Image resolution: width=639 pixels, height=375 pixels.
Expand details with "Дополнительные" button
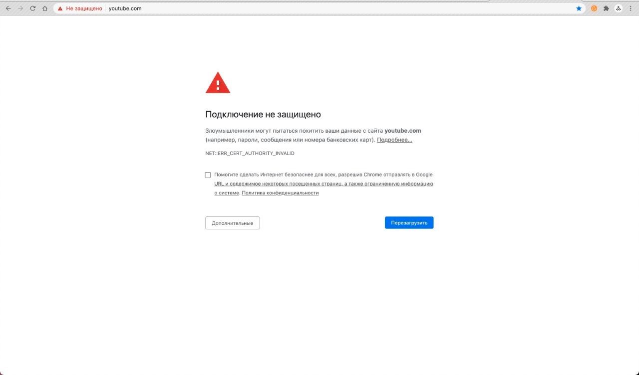[232, 223]
